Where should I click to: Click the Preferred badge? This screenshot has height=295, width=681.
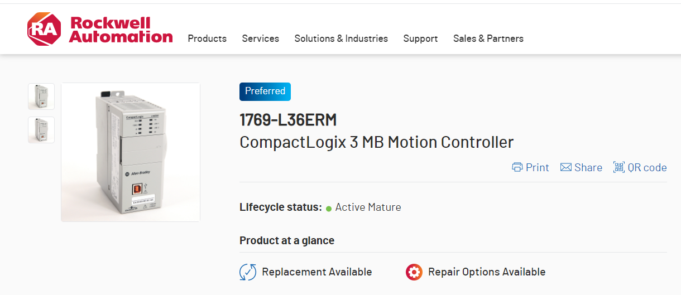pyautogui.click(x=265, y=91)
